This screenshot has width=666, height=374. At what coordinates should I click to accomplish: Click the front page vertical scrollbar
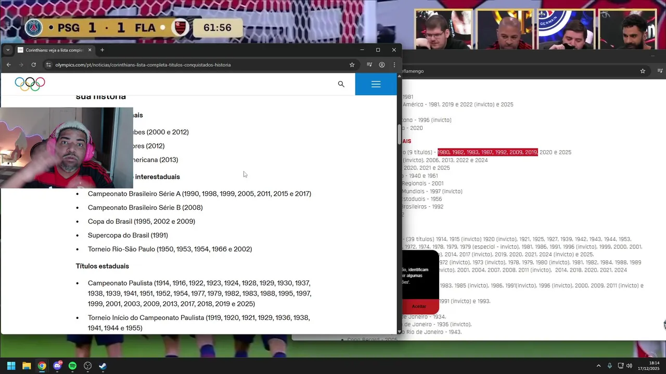click(400, 135)
